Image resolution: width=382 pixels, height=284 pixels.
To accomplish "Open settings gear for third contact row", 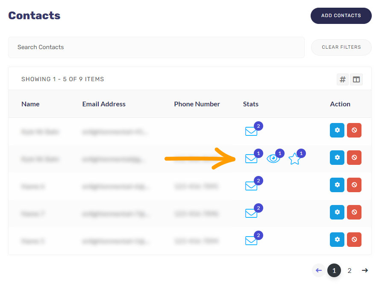I will [337, 185].
